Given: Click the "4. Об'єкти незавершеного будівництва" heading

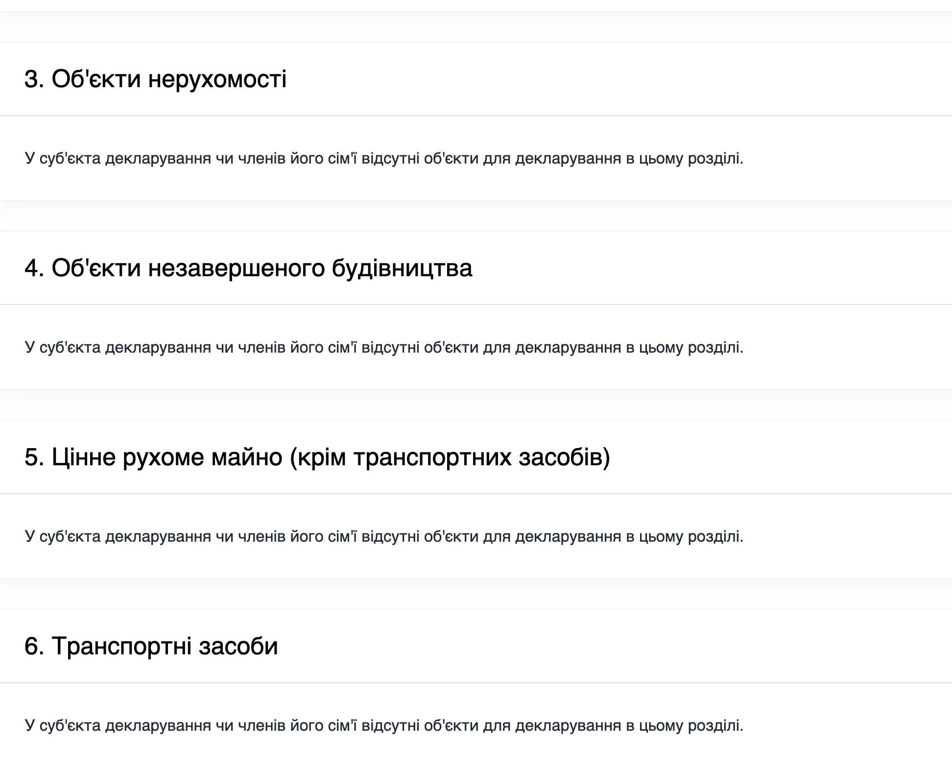Looking at the screenshot, I should [248, 268].
